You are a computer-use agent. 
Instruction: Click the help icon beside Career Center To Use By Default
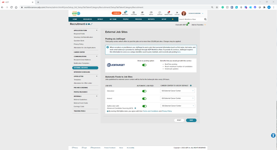pyautogui.click(x=191, y=86)
